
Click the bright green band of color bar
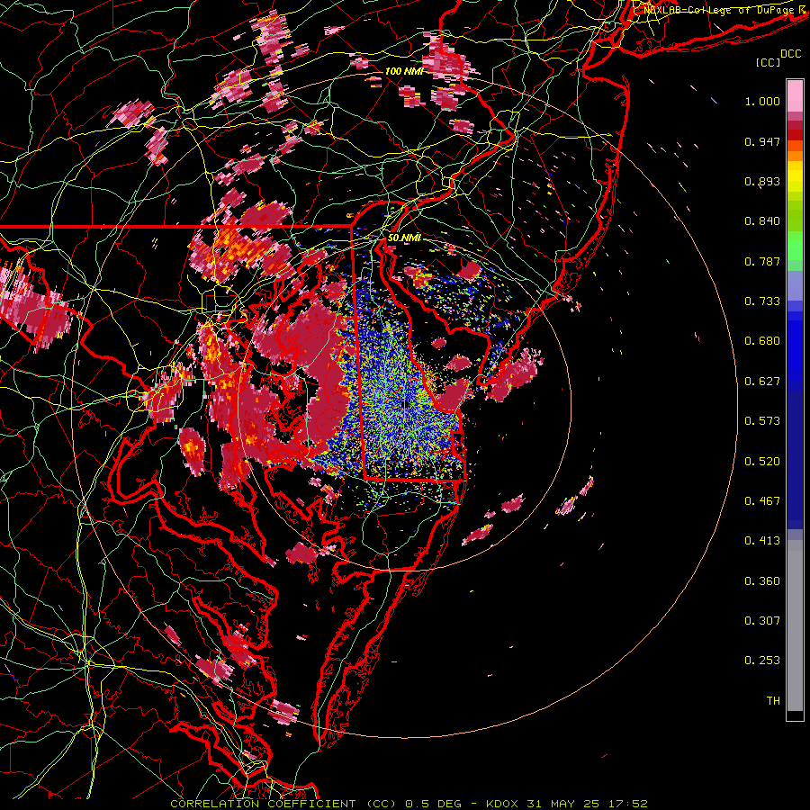click(795, 247)
